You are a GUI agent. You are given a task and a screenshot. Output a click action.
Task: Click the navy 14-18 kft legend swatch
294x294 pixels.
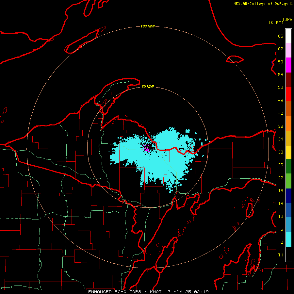click(x=288, y=196)
